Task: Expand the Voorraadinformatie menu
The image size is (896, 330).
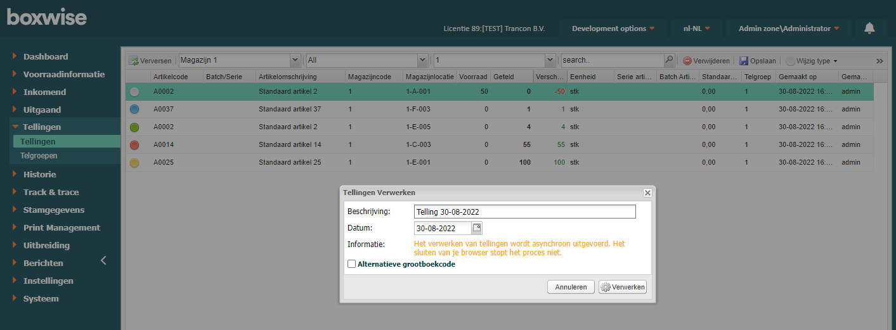Action: click(63, 74)
